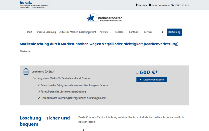This screenshot has height=131, width=209.
Task: Click the trash can Löschung icon
Action: [26, 72]
